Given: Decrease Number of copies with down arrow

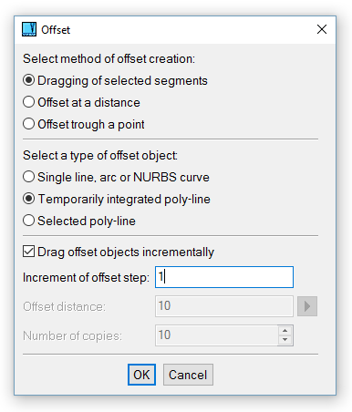Looking at the screenshot, I should (x=285, y=340).
